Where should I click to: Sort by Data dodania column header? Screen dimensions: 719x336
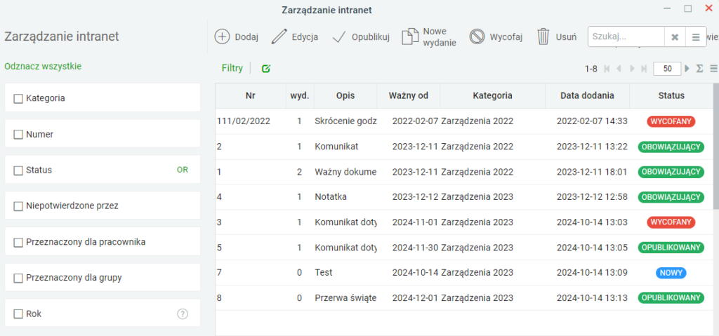[588, 96]
